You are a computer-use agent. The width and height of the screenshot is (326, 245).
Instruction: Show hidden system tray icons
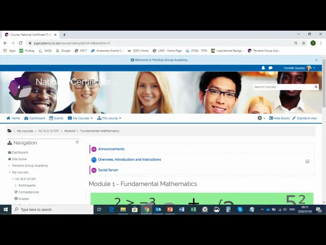coord(262,210)
